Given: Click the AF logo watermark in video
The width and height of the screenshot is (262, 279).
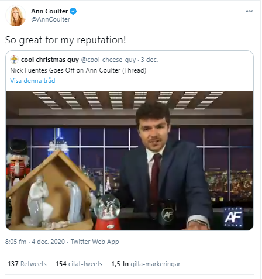Looking at the screenshot, I should pyautogui.click(x=233, y=217).
